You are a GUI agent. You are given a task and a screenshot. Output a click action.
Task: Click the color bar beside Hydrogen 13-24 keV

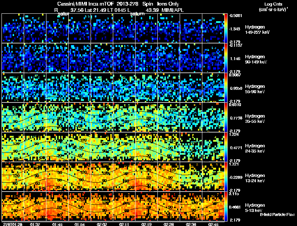(226, 177)
